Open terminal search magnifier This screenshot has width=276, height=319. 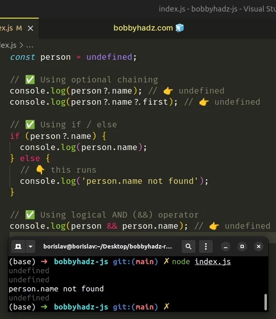pos(189,246)
